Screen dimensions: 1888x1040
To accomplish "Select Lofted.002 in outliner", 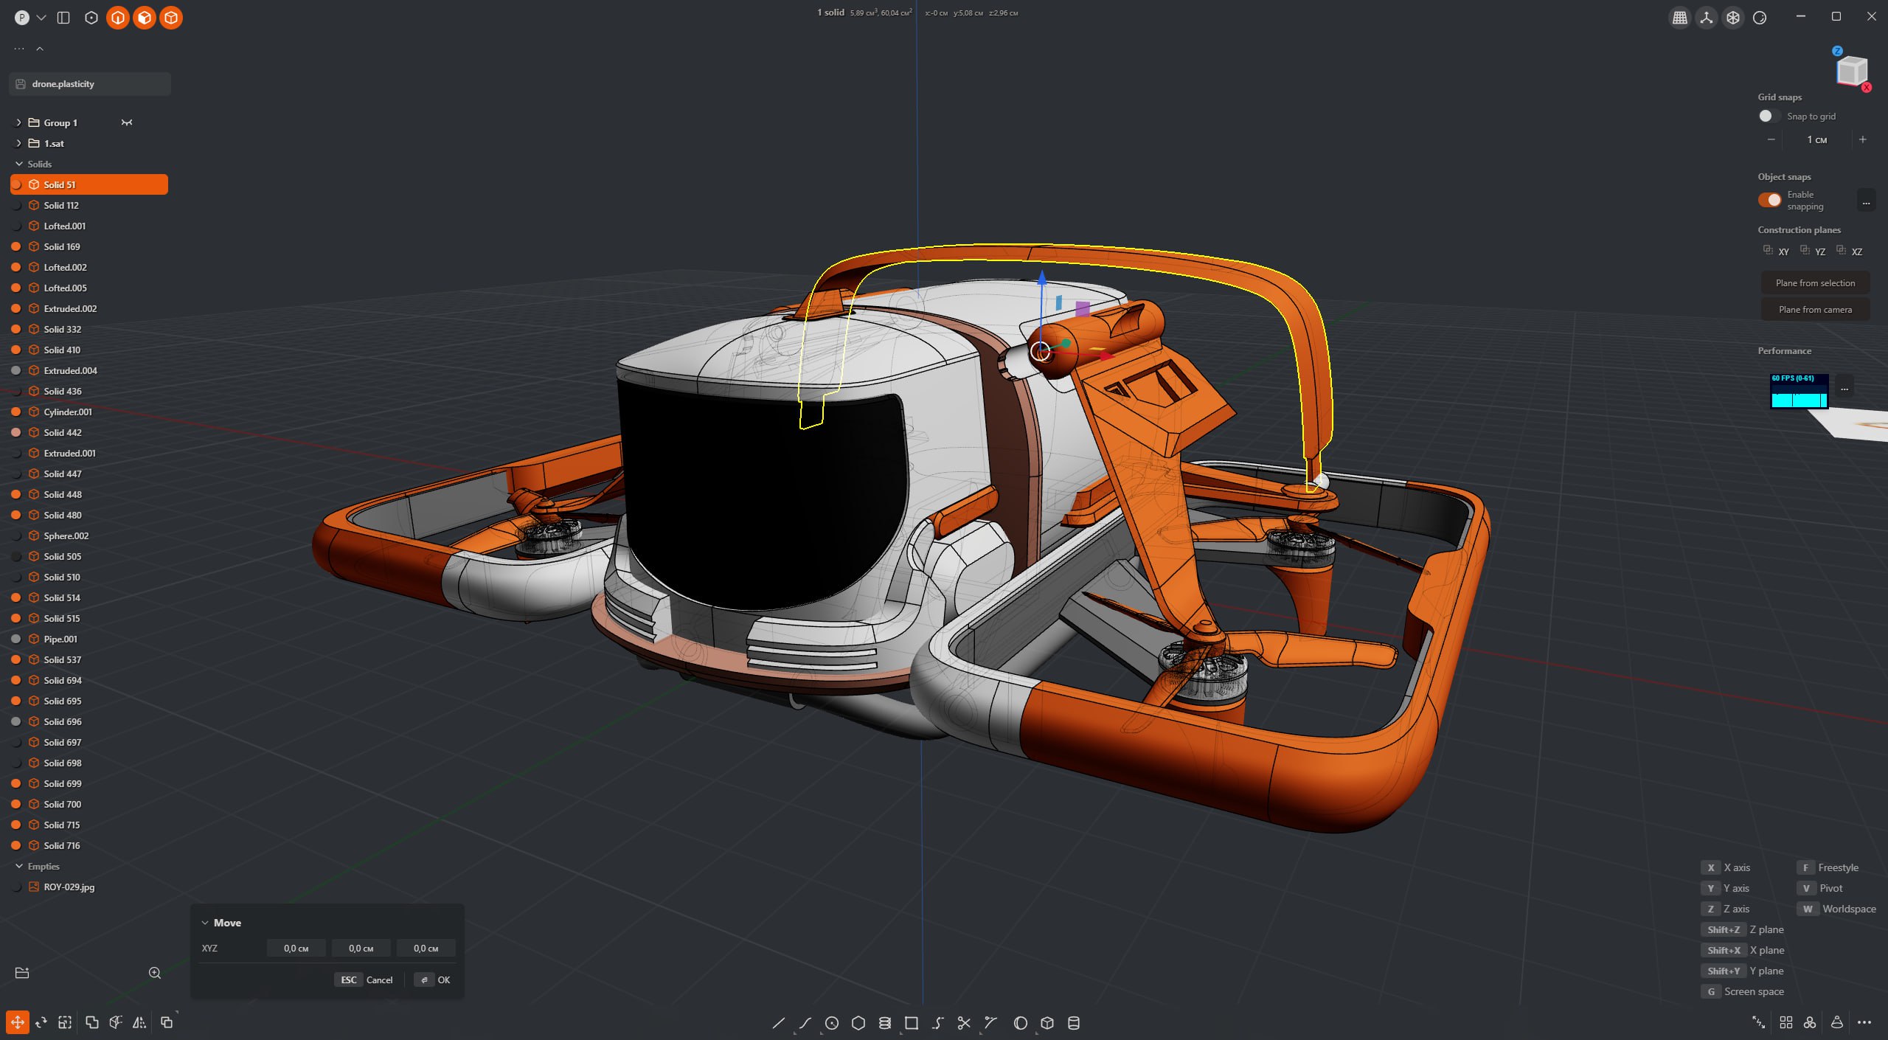I will (89, 267).
